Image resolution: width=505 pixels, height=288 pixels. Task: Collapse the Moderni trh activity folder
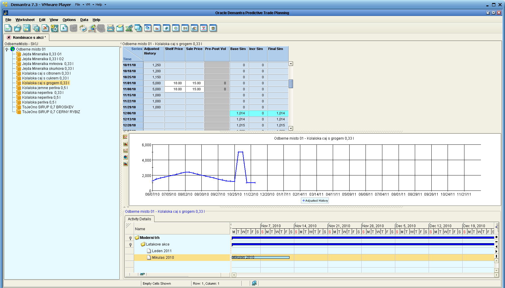click(130, 238)
